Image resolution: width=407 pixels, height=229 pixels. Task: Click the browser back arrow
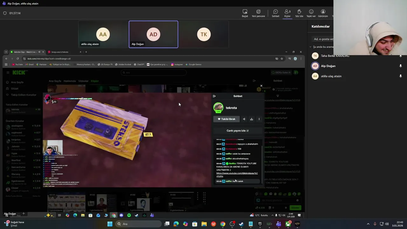point(6,59)
